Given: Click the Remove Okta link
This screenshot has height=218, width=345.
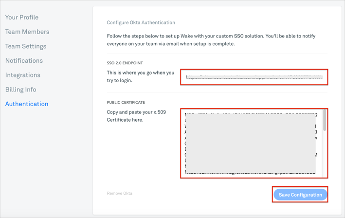Looking at the screenshot, I should click(x=120, y=194).
